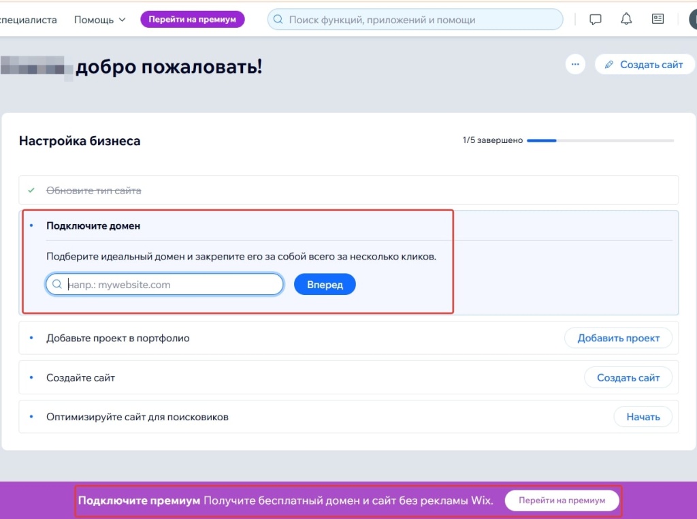The height and width of the screenshot is (519, 697).
Task: Collapse the Подключите домен step header
Action: click(348, 226)
